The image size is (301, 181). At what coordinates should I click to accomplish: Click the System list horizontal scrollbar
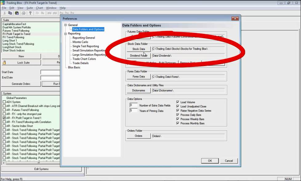click(x=33, y=163)
